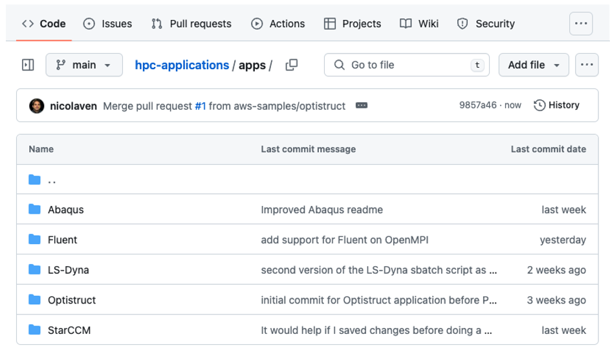Viewport: 610px width, 361px height.
Task: Click the 'yesterday' date for Fluent
Action: click(x=563, y=240)
